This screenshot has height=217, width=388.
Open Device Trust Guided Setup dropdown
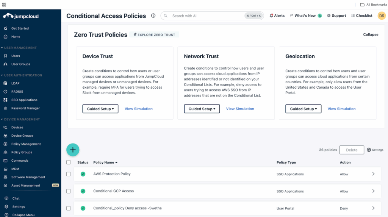click(x=100, y=109)
